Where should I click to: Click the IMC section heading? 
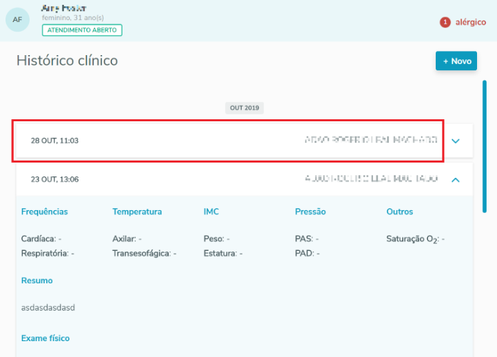211,212
